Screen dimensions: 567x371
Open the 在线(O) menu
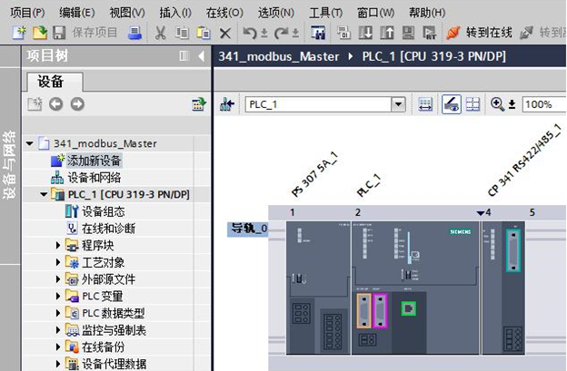[224, 12]
